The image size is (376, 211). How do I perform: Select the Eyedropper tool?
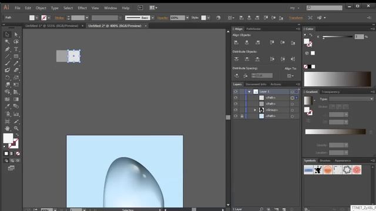7,107
